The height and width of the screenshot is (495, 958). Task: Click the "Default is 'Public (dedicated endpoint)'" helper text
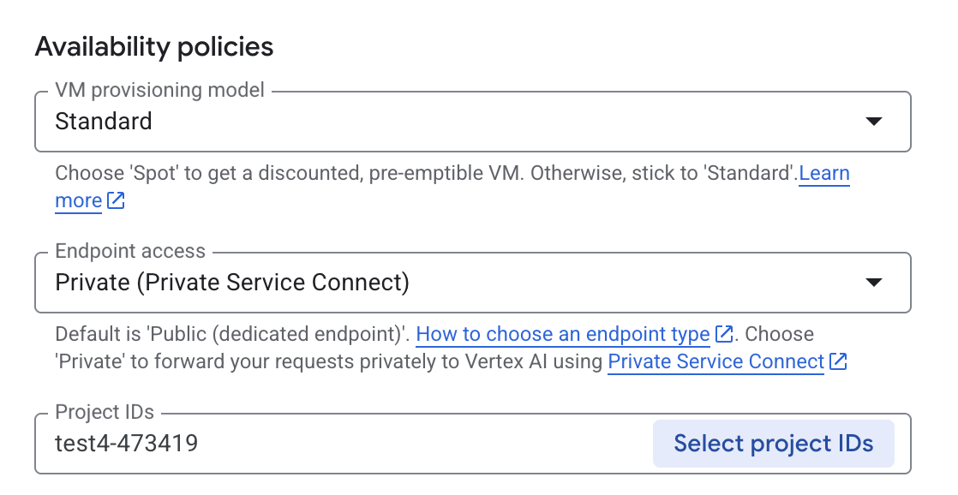pos(231,334)
